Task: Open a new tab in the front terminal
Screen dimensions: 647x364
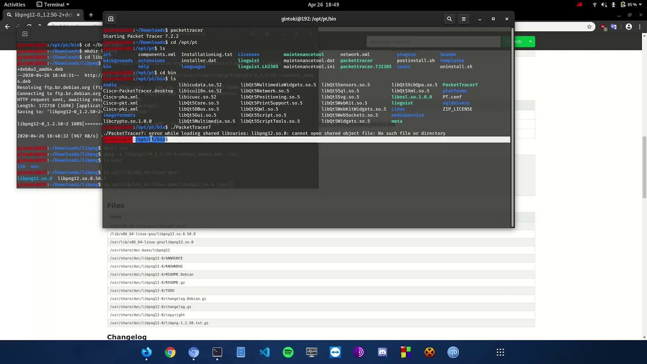Action: (x=111, y=19)
